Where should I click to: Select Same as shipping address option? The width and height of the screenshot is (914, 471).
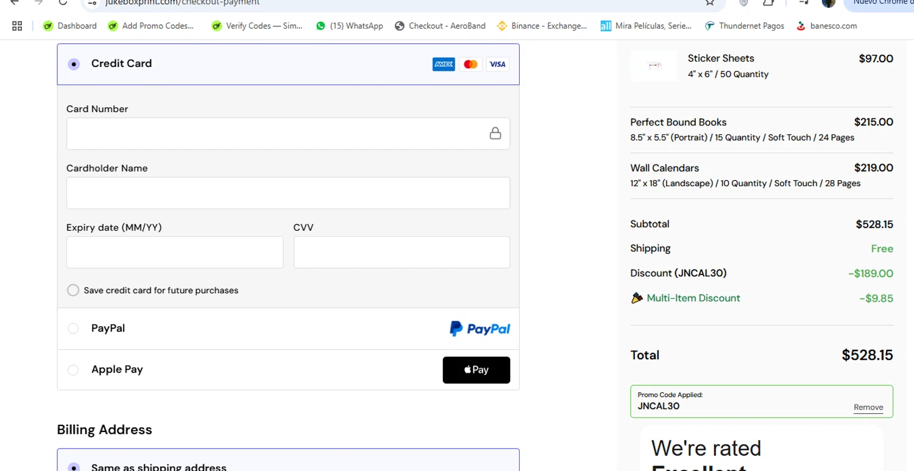(74, 467)
